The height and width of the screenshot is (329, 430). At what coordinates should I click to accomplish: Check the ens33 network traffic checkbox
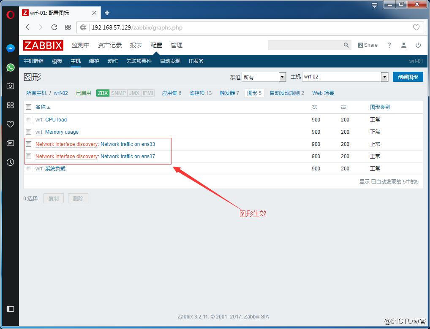point(29,144)
